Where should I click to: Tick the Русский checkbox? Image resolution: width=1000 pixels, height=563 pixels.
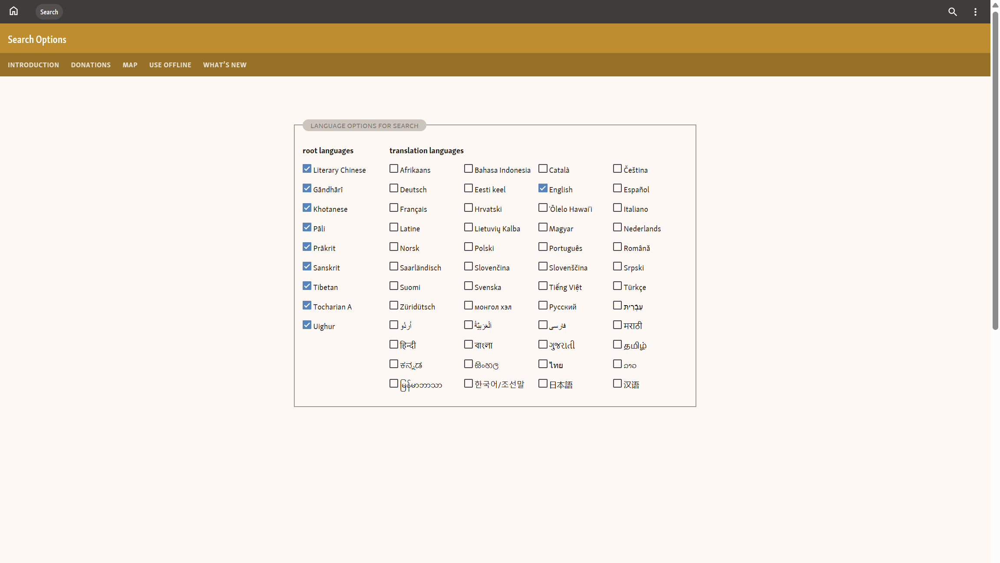point(543,306)
